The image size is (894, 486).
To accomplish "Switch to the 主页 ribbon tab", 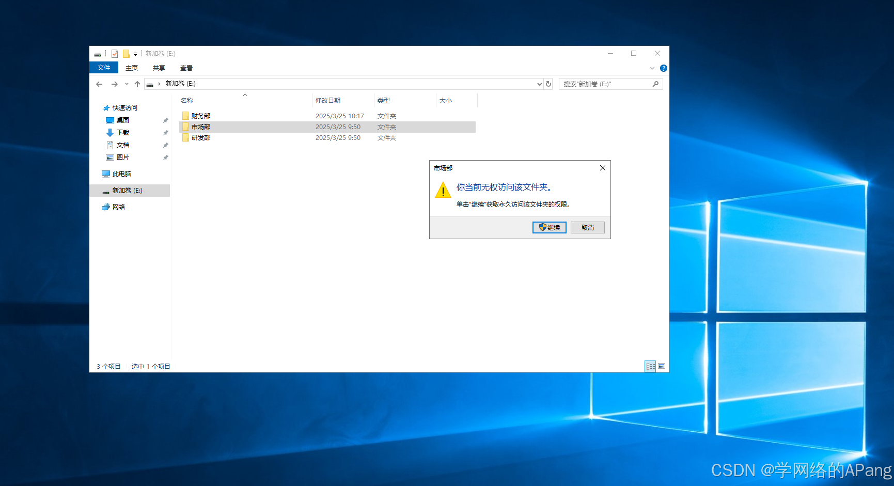I will pyautogui.click(x=132, y=68).
